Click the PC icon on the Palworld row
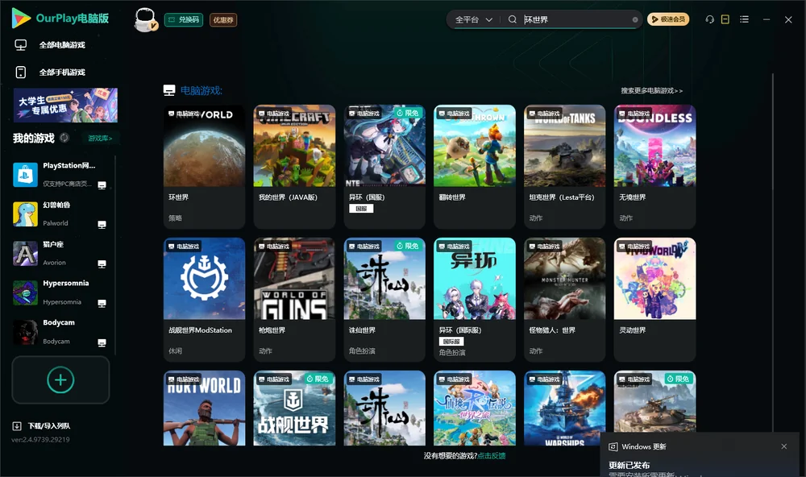The image size is (806, 477). 102,225
